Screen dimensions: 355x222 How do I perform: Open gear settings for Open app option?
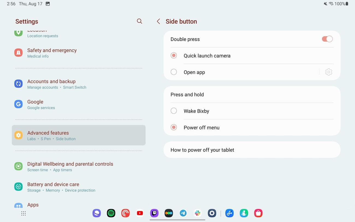[x=329, y=72]
